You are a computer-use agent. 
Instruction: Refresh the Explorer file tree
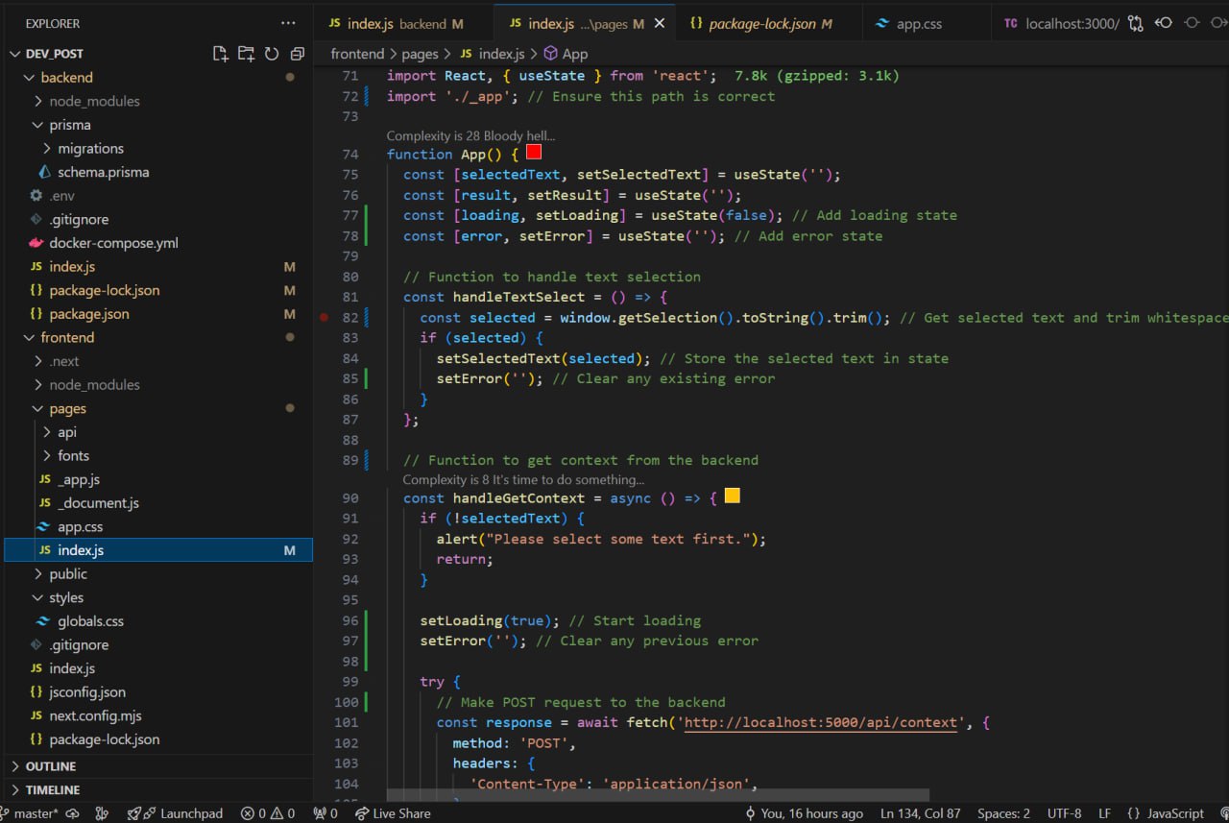click(x=272, y=54)
